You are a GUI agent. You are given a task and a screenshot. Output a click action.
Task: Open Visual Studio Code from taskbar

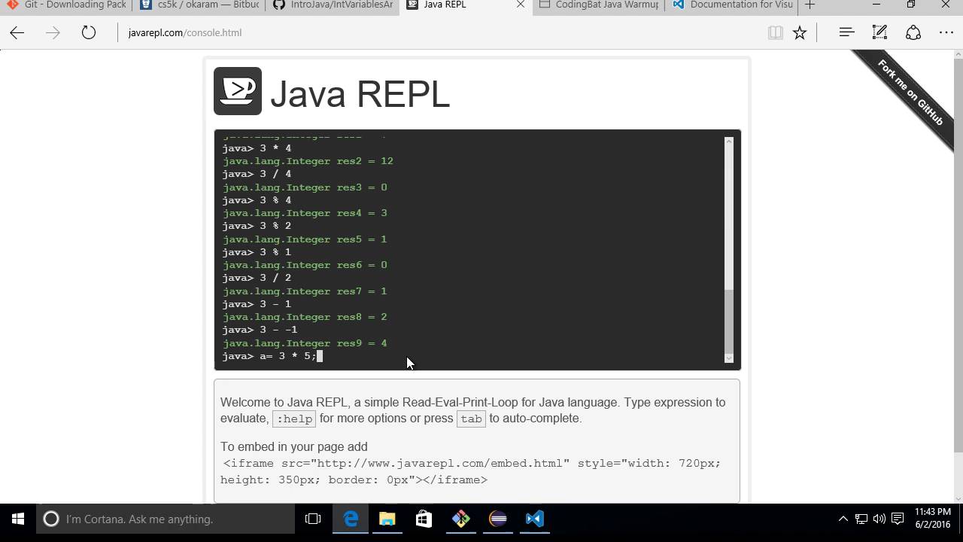click(x=534, y=519)
